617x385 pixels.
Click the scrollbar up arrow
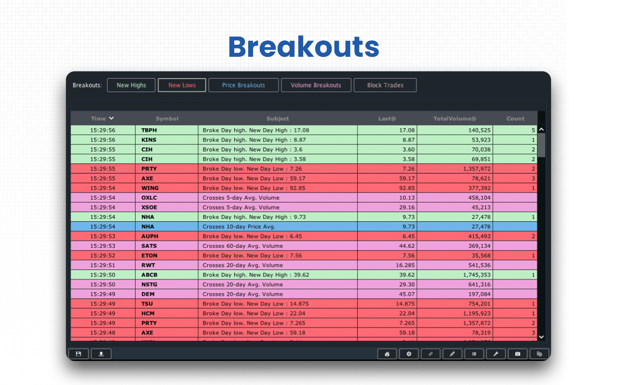541,129
